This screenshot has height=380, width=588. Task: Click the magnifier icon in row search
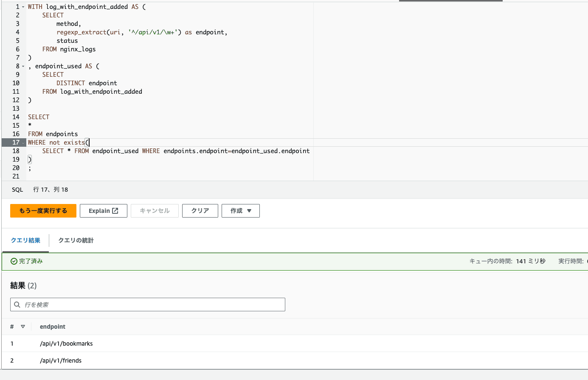(x=17, y=305)
